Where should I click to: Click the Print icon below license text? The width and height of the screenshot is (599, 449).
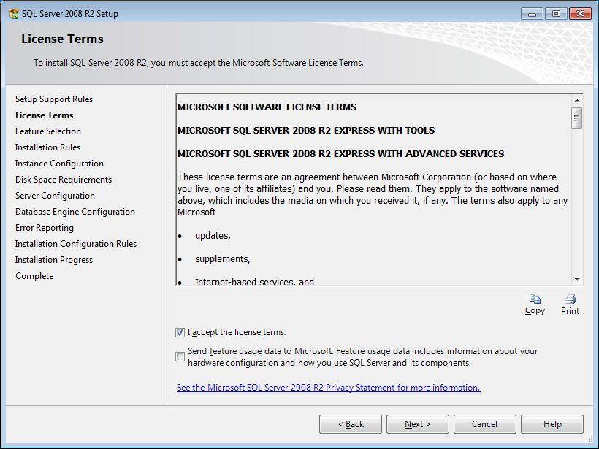pos(570,299)
